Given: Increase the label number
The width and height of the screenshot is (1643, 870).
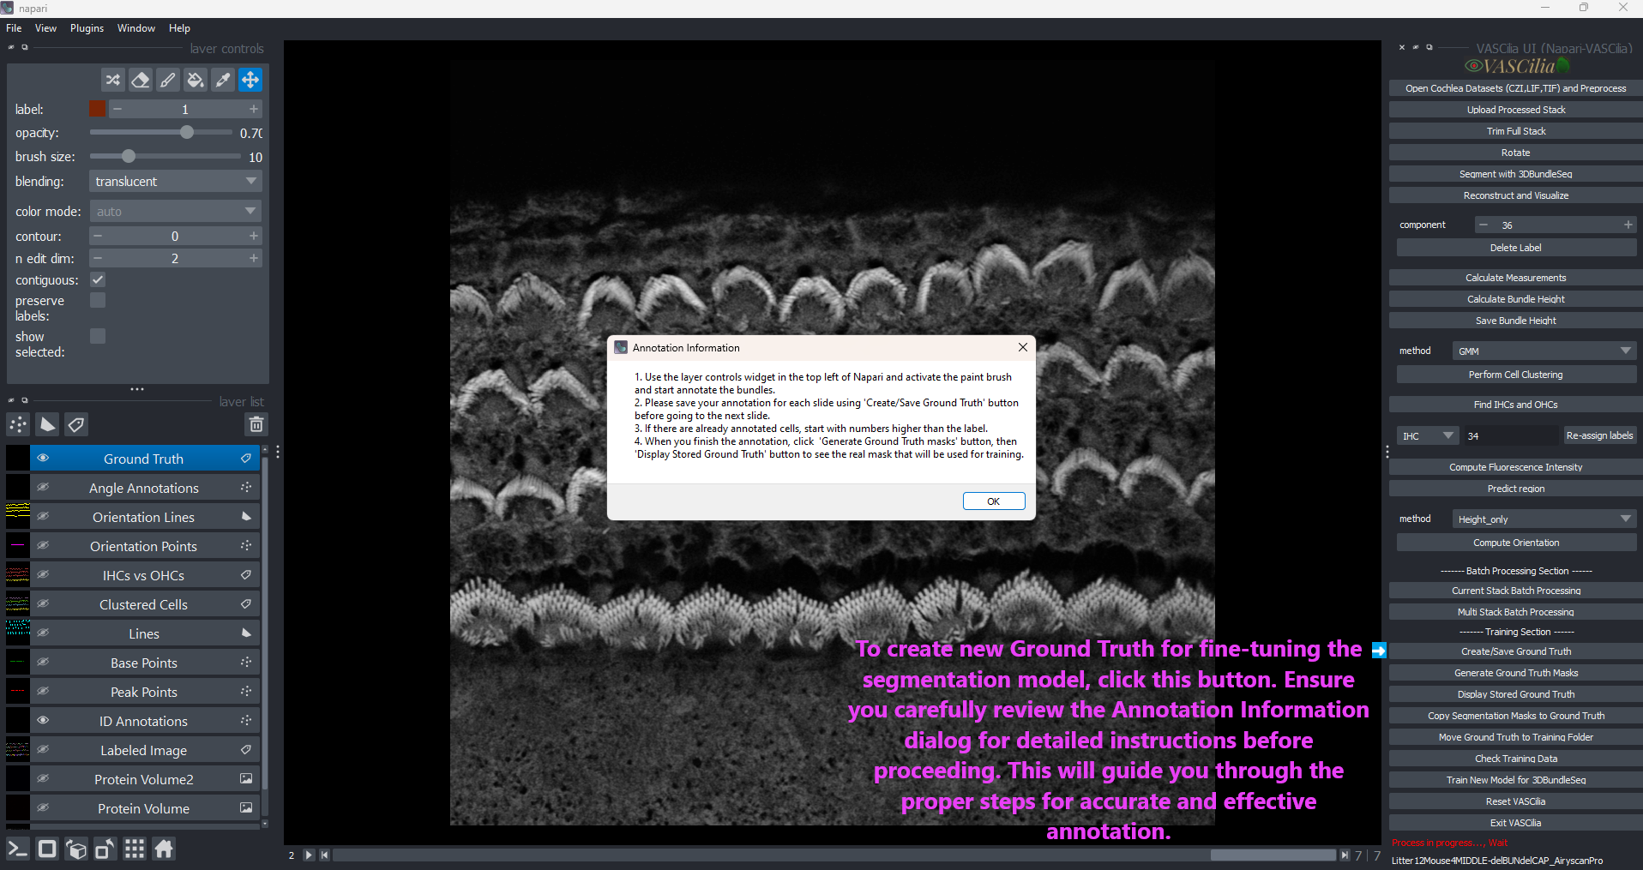Looking at the screenshot, I should (254, 110).
